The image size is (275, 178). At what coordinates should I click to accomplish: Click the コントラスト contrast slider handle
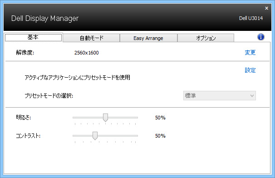[x=95, y=136]
